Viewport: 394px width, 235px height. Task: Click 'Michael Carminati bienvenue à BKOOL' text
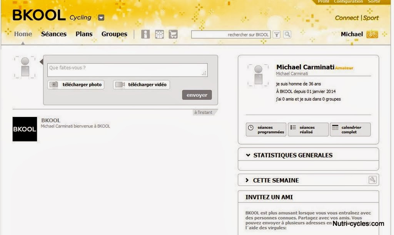[75, 126]
